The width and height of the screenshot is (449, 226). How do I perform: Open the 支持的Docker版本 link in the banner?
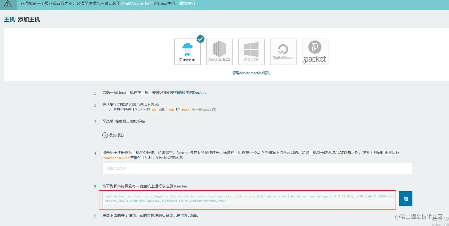pos(137,4)
